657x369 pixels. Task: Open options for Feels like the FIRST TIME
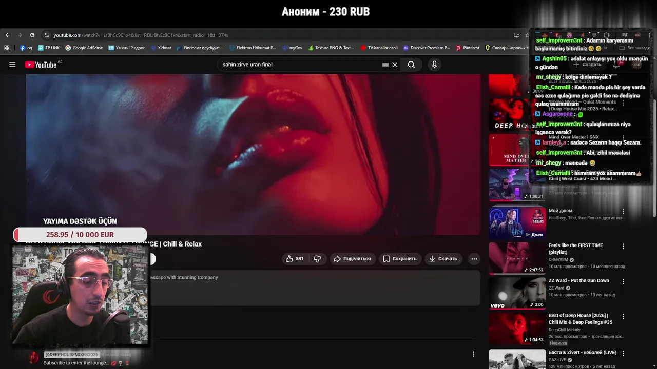[x=623, y=247]
